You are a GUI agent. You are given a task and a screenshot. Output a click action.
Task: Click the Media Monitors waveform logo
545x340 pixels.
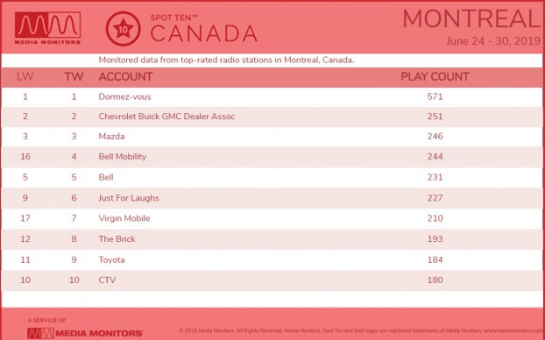point(47,28)
